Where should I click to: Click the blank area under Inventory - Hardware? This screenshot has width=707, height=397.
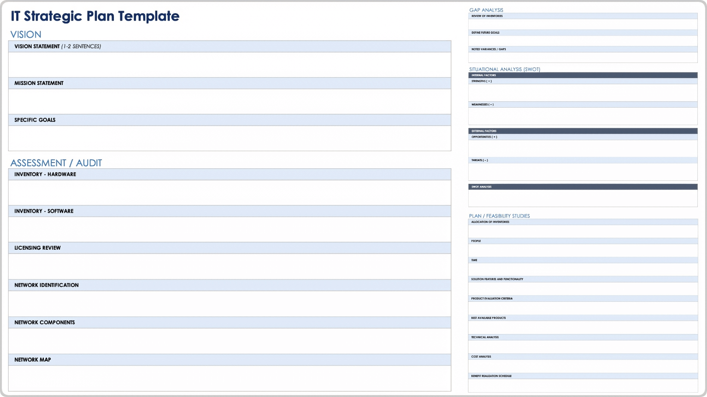click(x=229, y=193)
